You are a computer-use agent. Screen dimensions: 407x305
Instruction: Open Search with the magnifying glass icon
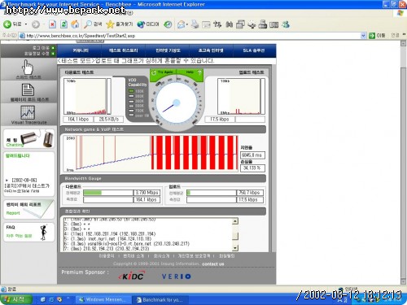[87, 24]
